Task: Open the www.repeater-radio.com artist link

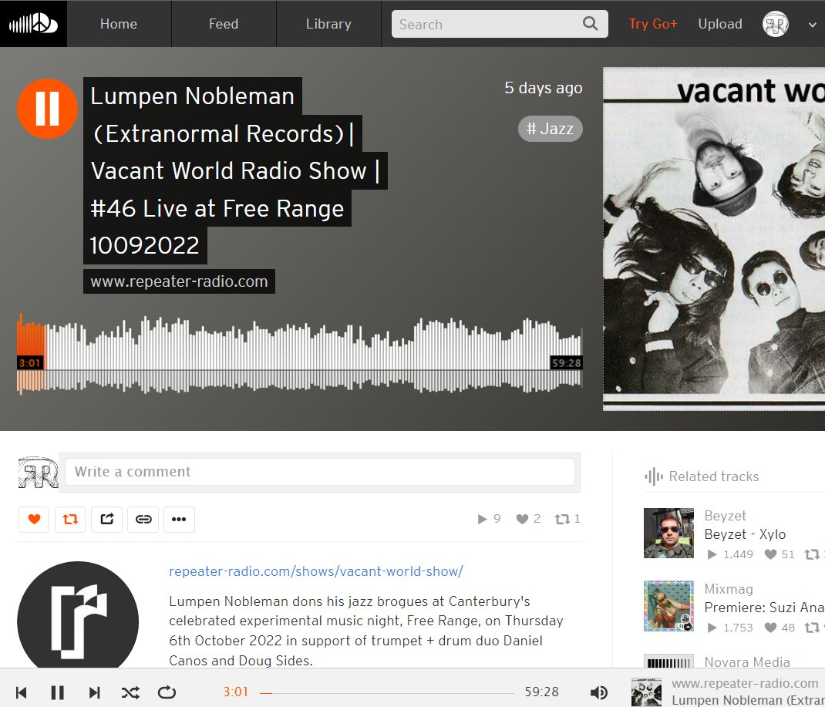Action: (x=179, y=281)
